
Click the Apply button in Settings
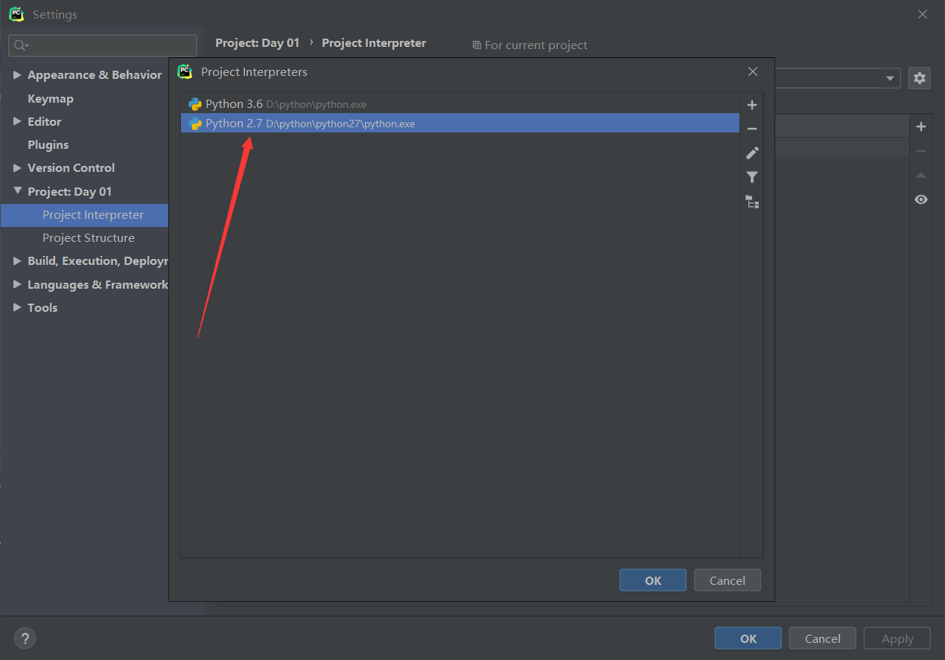[x=897, y=638]
